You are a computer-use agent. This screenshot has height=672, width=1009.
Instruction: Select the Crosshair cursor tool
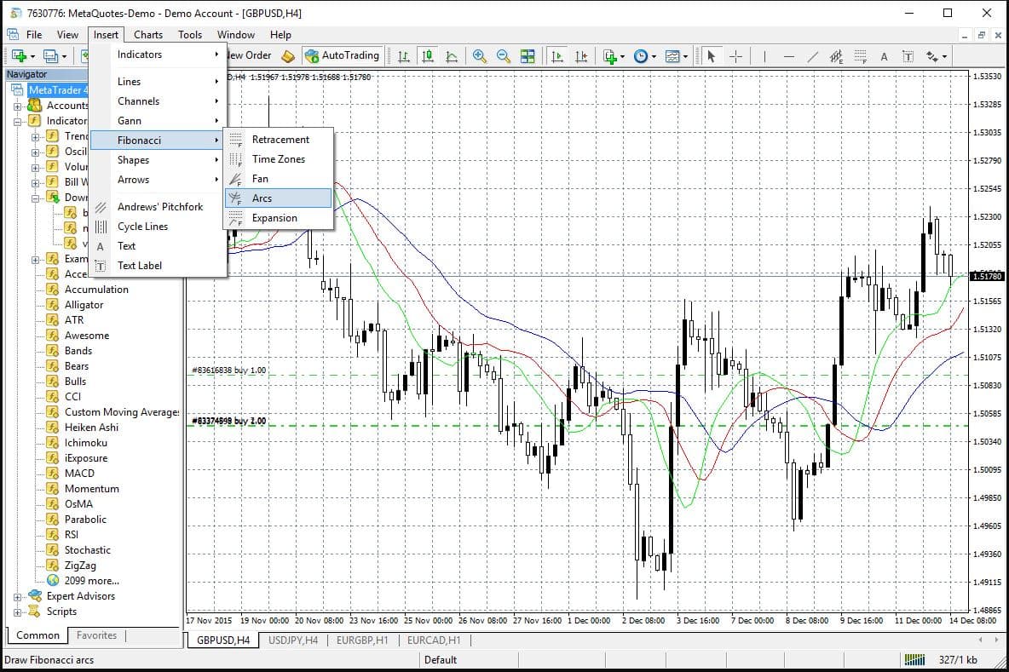point(735,56)
